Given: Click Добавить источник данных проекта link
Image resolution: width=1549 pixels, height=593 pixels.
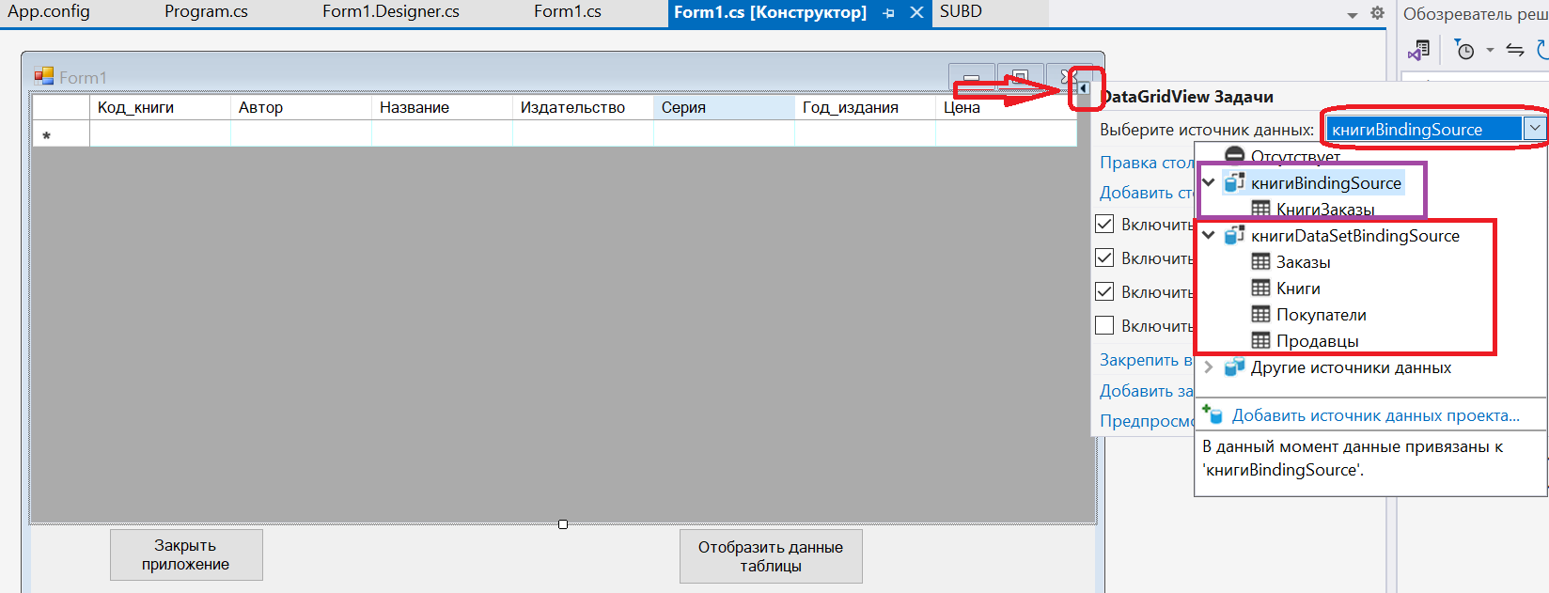Looking at the screenshot, I should coord(1375,415).
